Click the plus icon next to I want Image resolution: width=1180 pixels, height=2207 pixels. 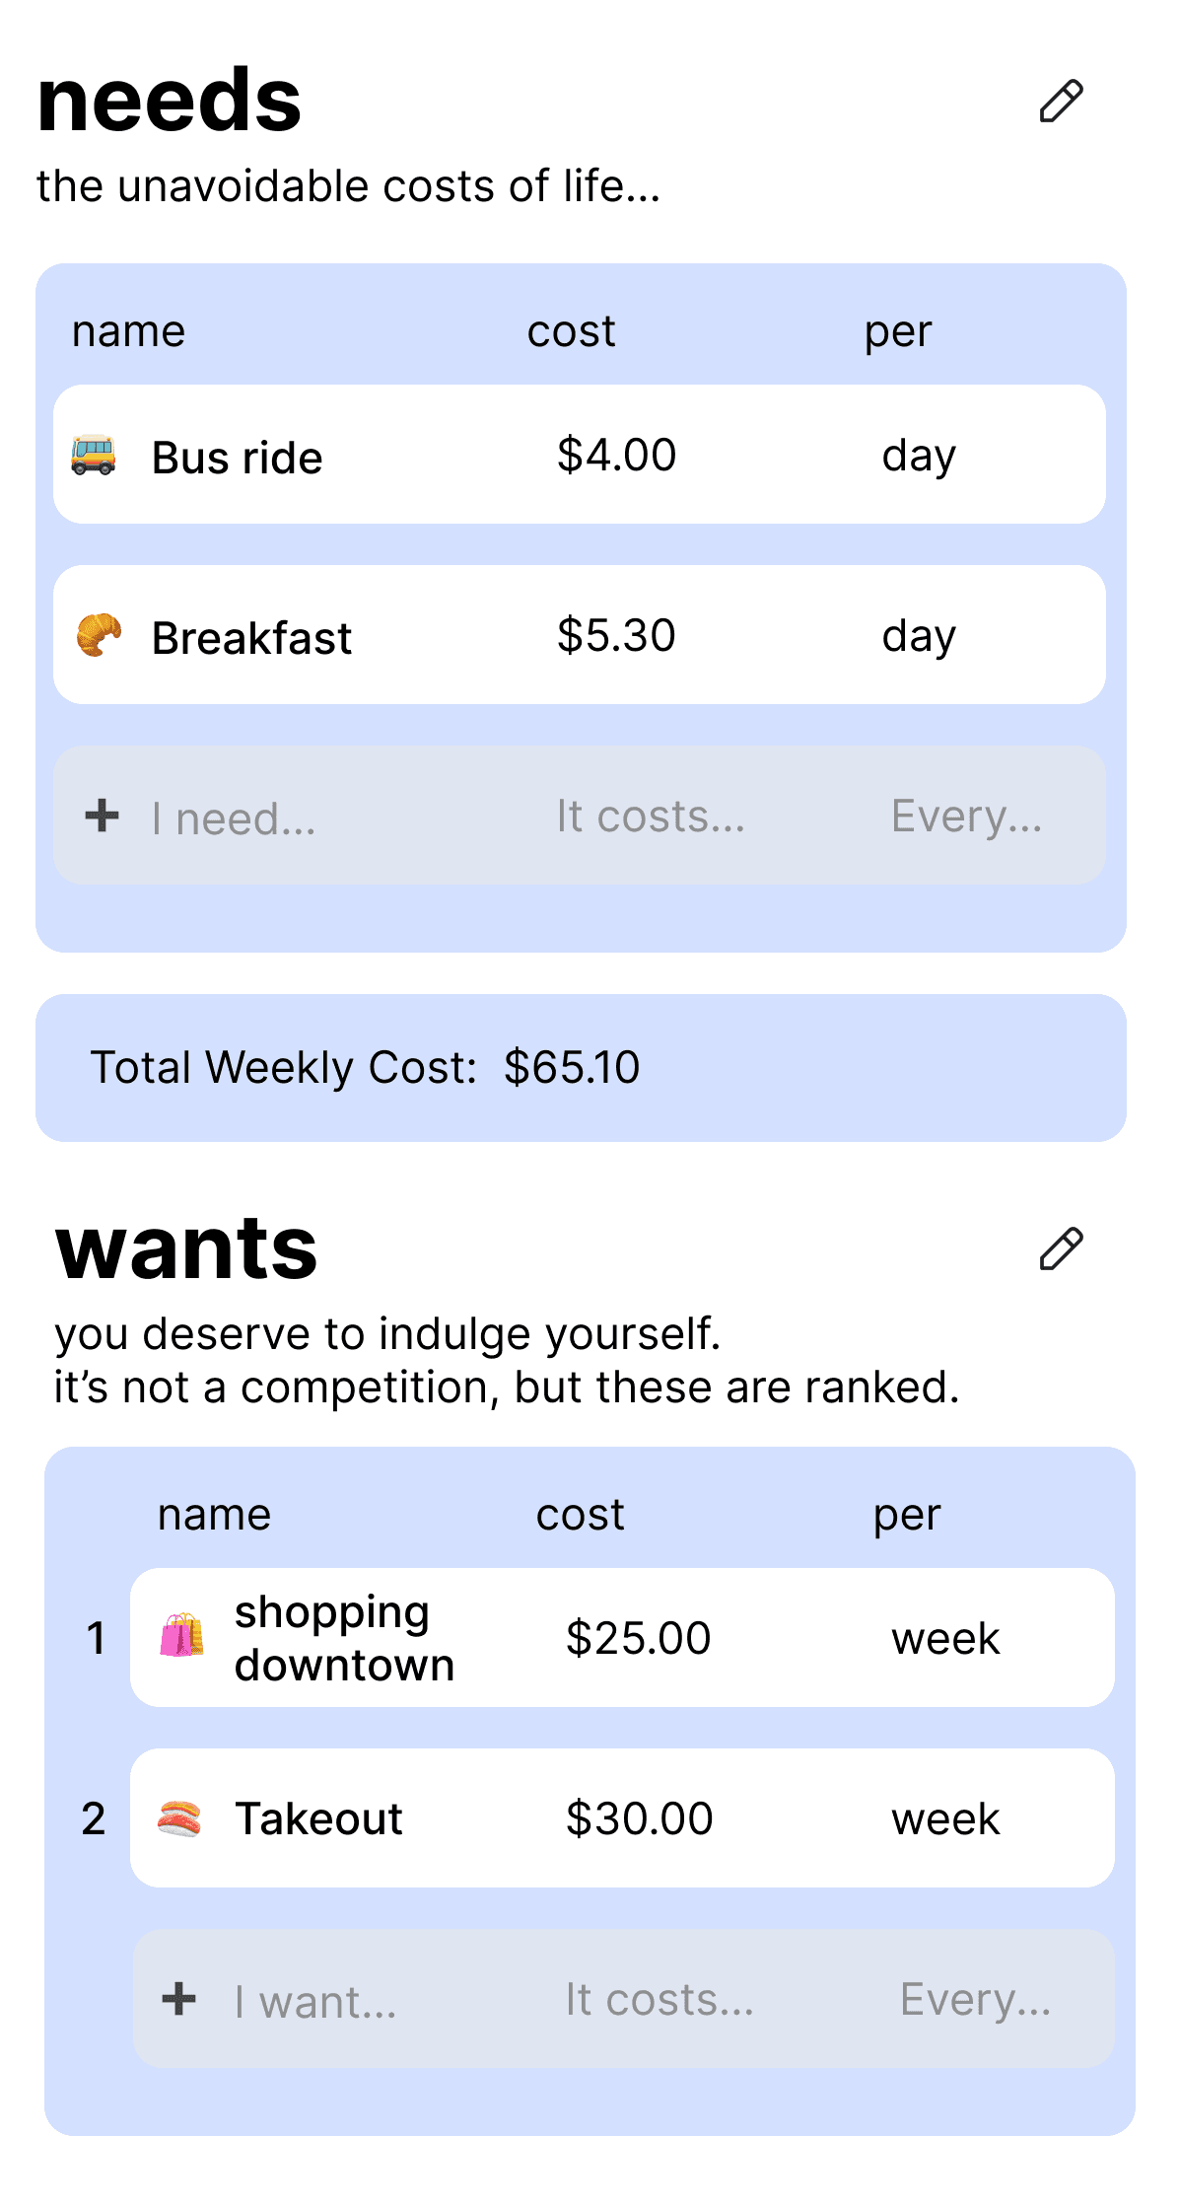(178, 2000)
